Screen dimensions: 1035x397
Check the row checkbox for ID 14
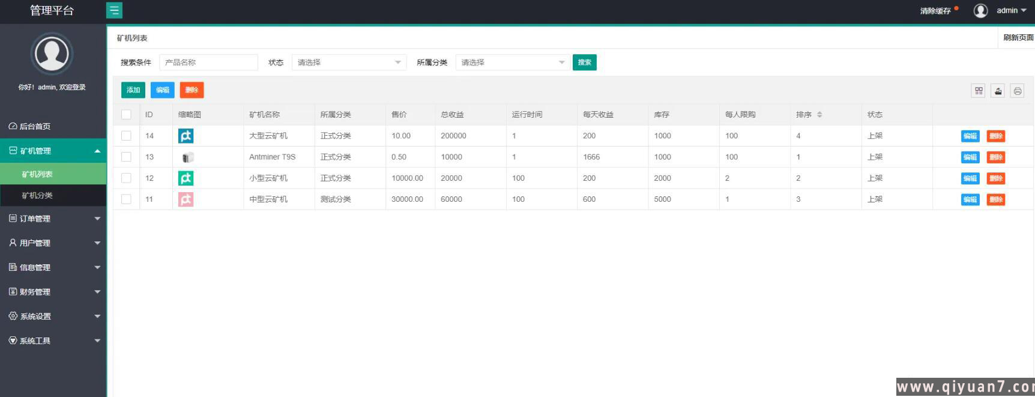[x=126, y=136]
